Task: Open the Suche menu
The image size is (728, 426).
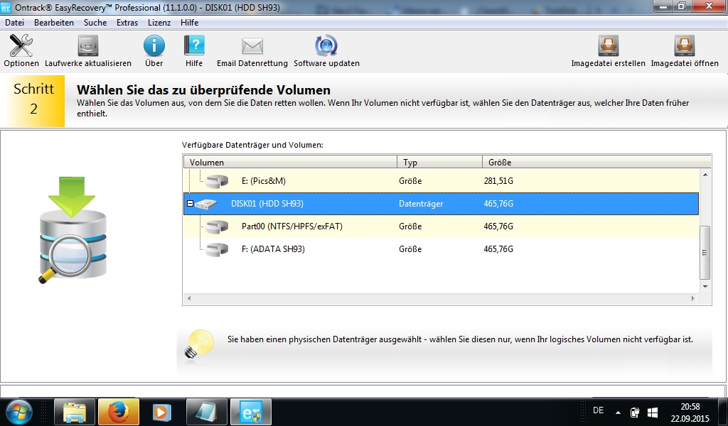Action: (x=95, y=22)
